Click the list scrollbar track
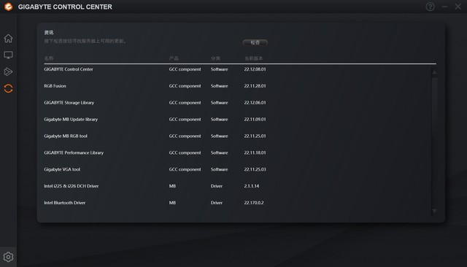 coord(434,142)
